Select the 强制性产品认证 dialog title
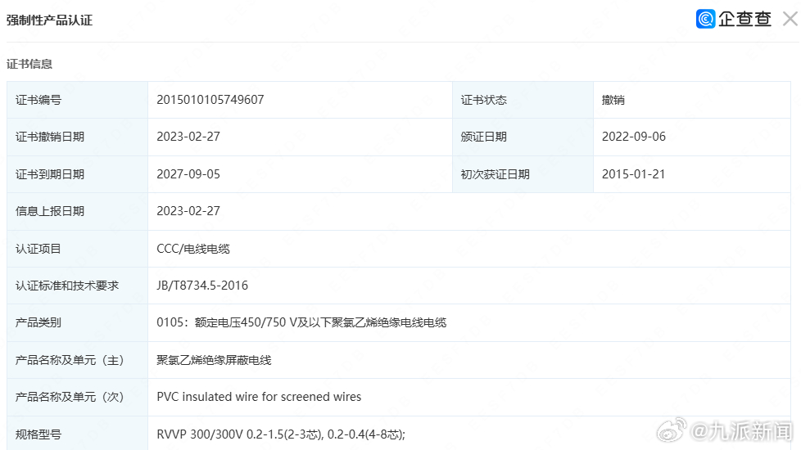Viewport: 801px width, 450px height. point(50,20)
